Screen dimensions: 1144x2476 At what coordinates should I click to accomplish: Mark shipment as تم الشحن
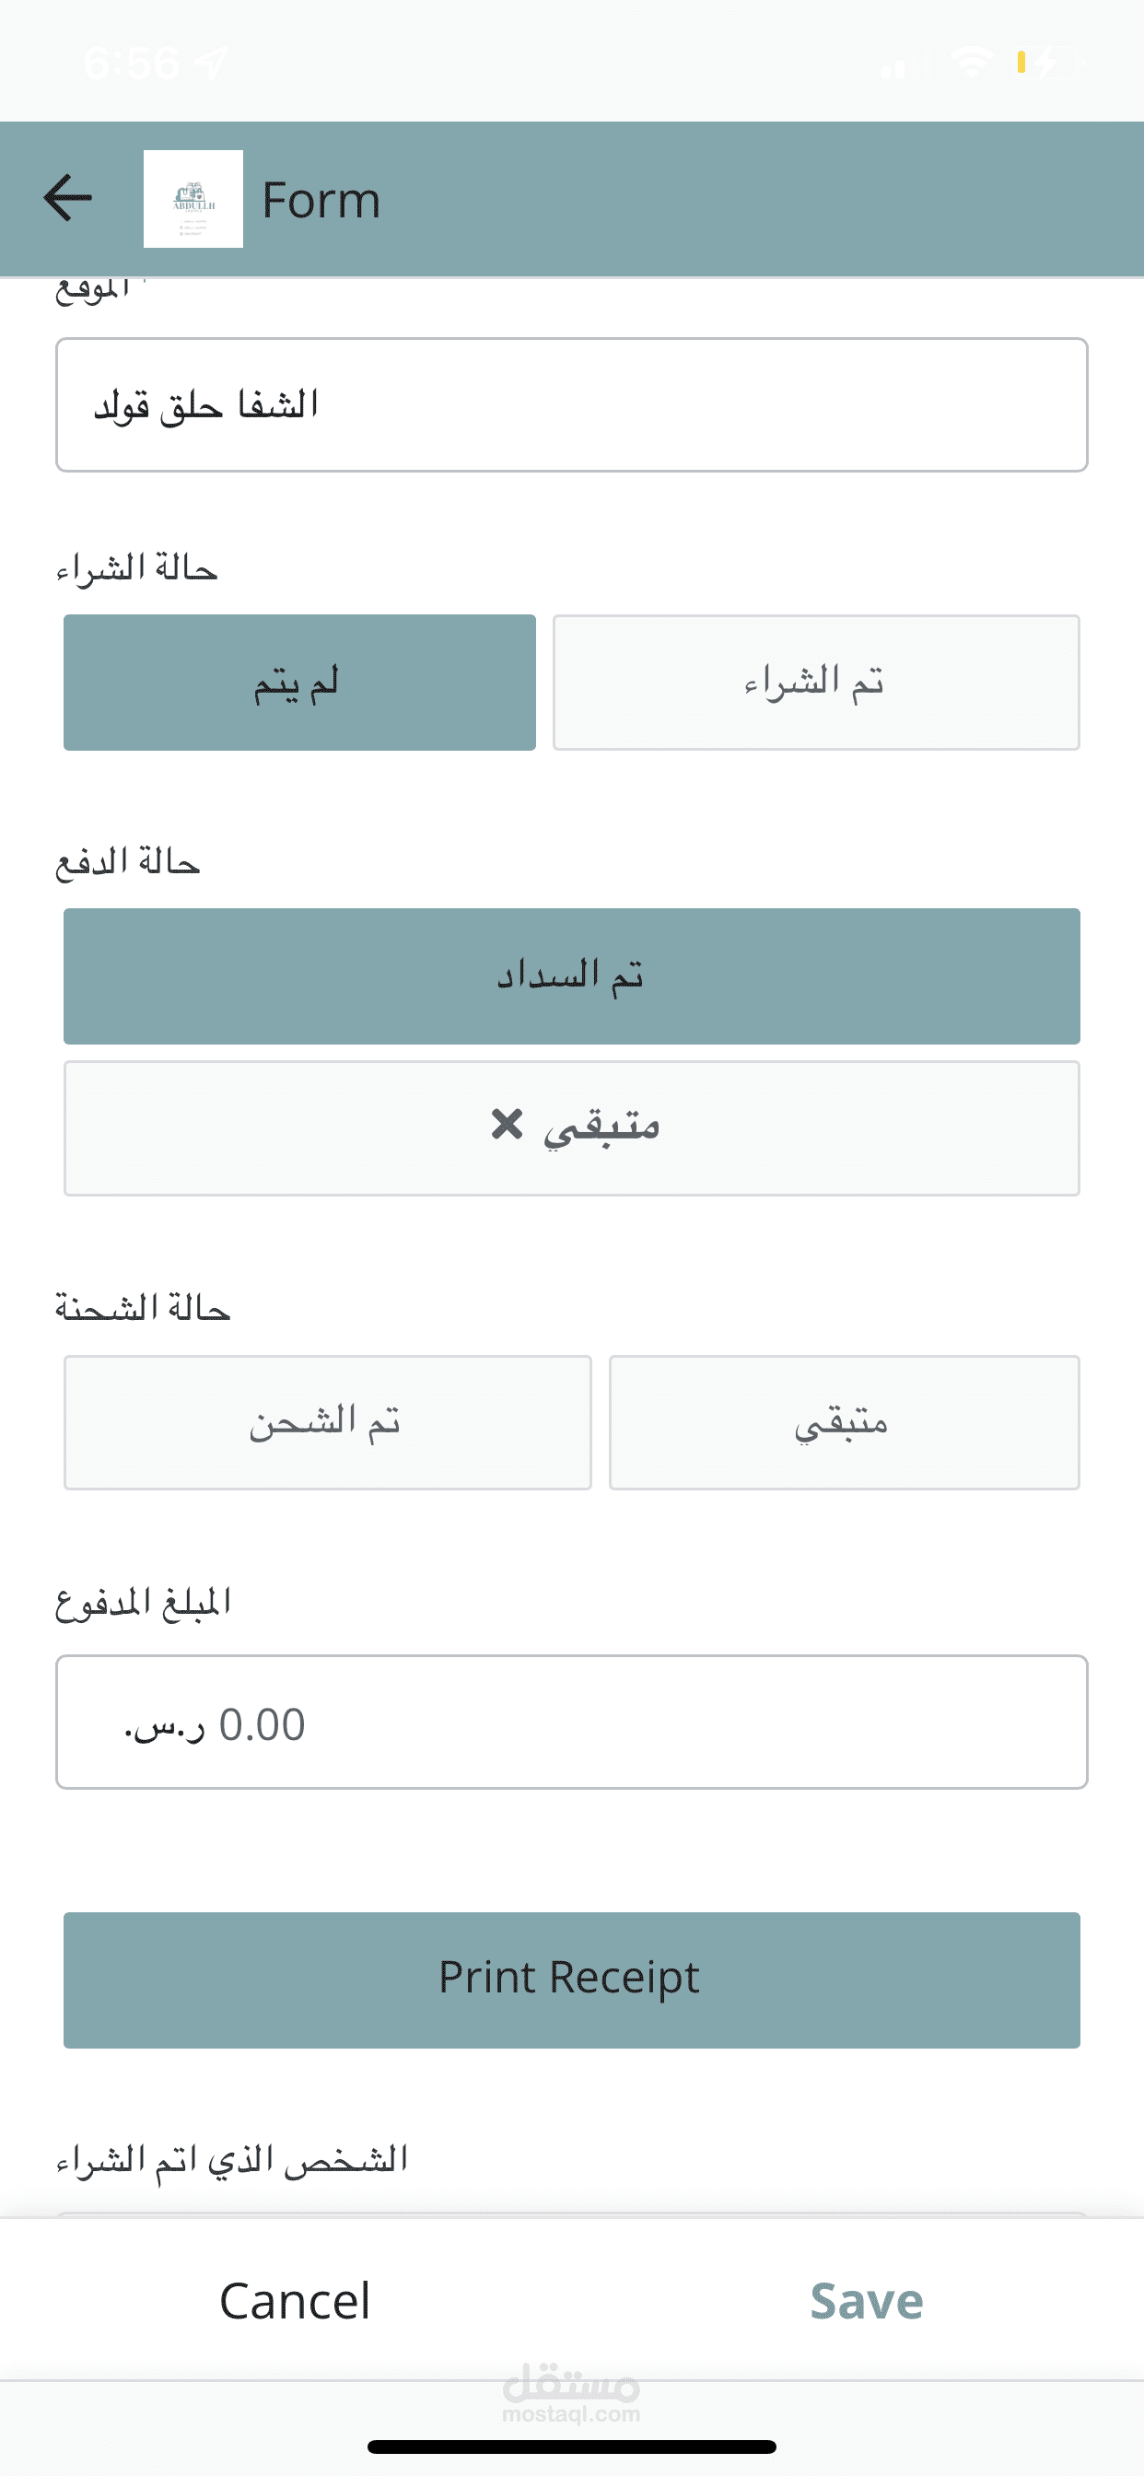click(327, 1422)
